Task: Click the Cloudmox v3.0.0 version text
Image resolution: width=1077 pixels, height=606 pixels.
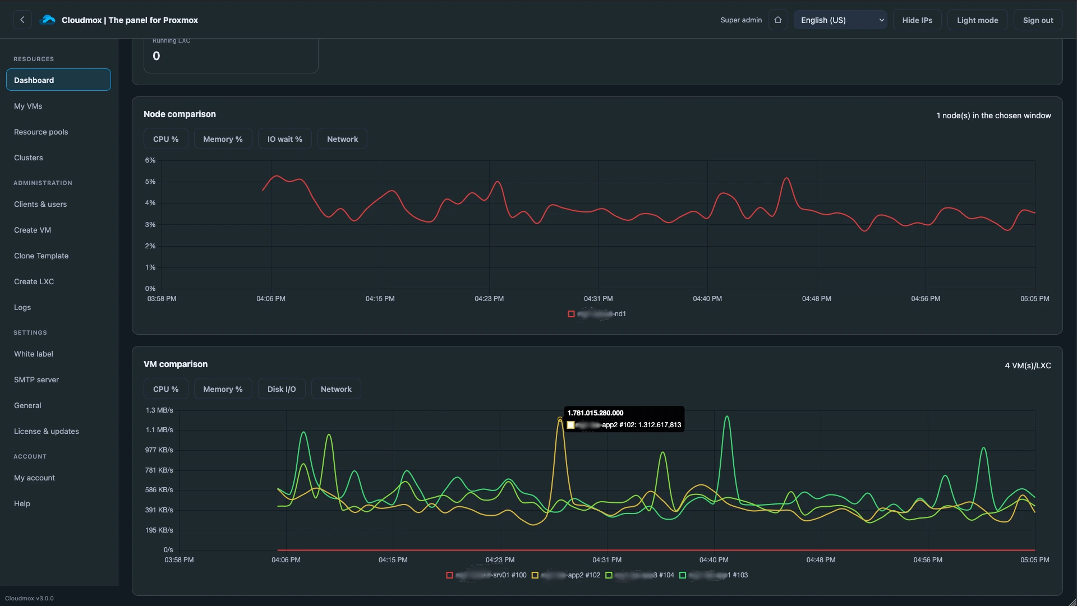Action: [29, 598]
